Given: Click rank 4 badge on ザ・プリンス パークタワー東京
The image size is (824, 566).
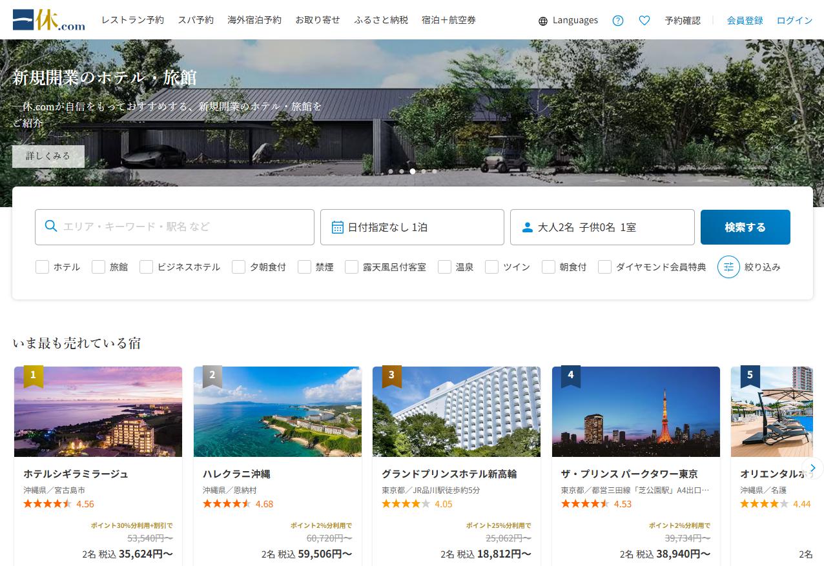Looking at the screenshot, I should [x=571, y=376].
